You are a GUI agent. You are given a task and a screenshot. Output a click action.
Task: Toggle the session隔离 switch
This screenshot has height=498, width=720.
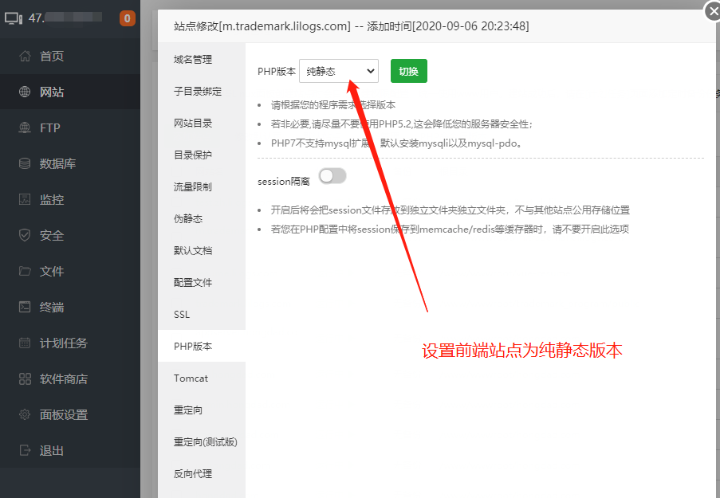point(332,176)
